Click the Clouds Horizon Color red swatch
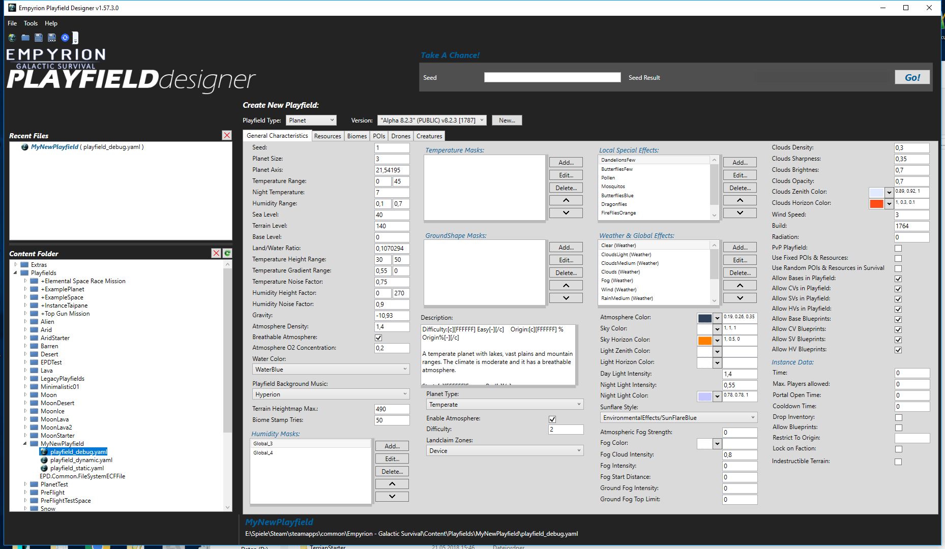This screenshot has height=549, width=945. pyautogui.click(x=876, y=204)
